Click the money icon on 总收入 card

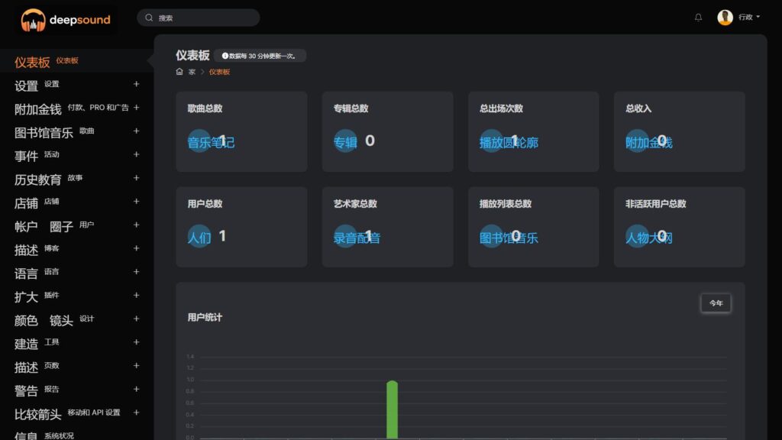635,142
